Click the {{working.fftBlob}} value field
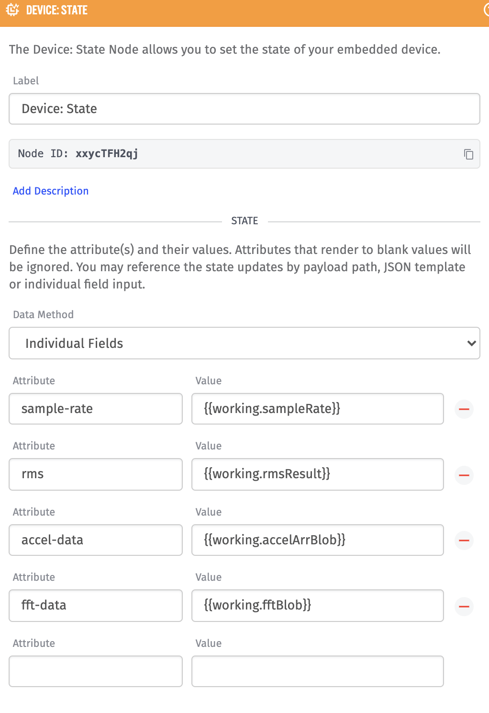 (x=318, y=606)
